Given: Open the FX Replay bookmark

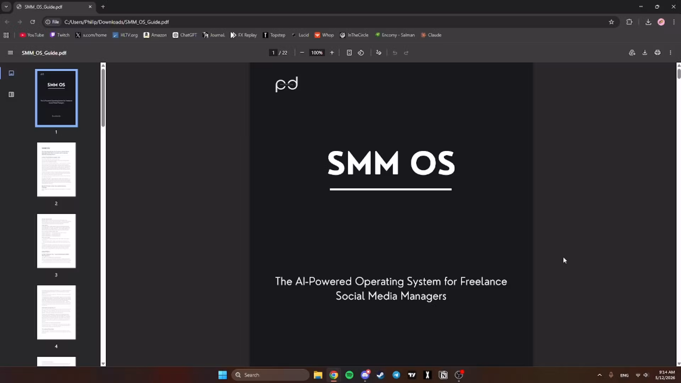Looking at the screenshot, I should click(x=244, y=35).
